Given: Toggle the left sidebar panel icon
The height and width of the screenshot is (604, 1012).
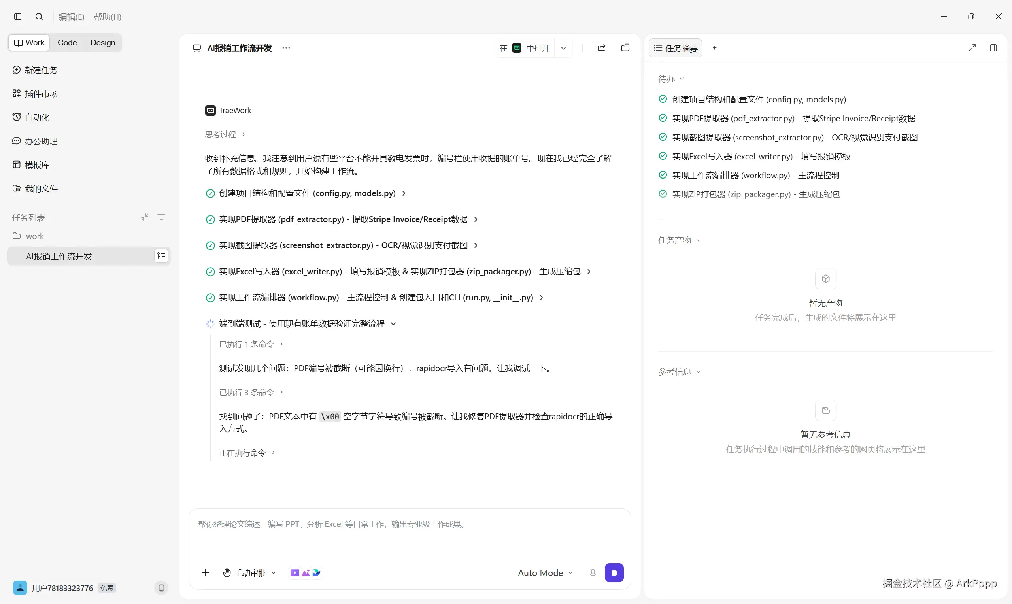Looking at the screenshot, I should tap(17, 17).
